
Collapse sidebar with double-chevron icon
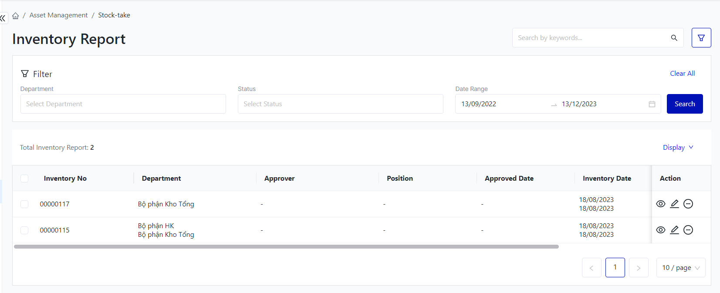pos(3,18)
